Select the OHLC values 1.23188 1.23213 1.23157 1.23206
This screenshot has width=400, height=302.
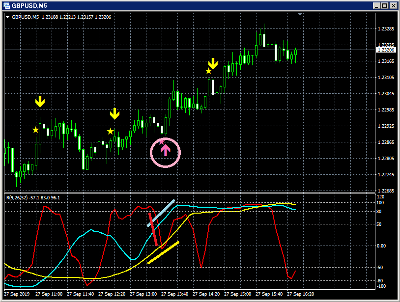coord(77,17)
